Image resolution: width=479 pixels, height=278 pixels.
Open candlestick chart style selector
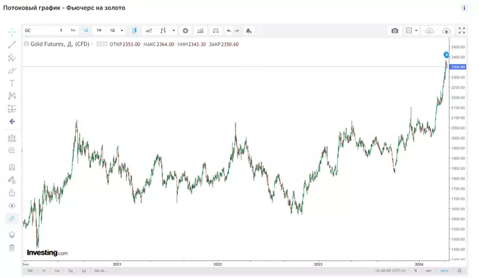[134, 31]
